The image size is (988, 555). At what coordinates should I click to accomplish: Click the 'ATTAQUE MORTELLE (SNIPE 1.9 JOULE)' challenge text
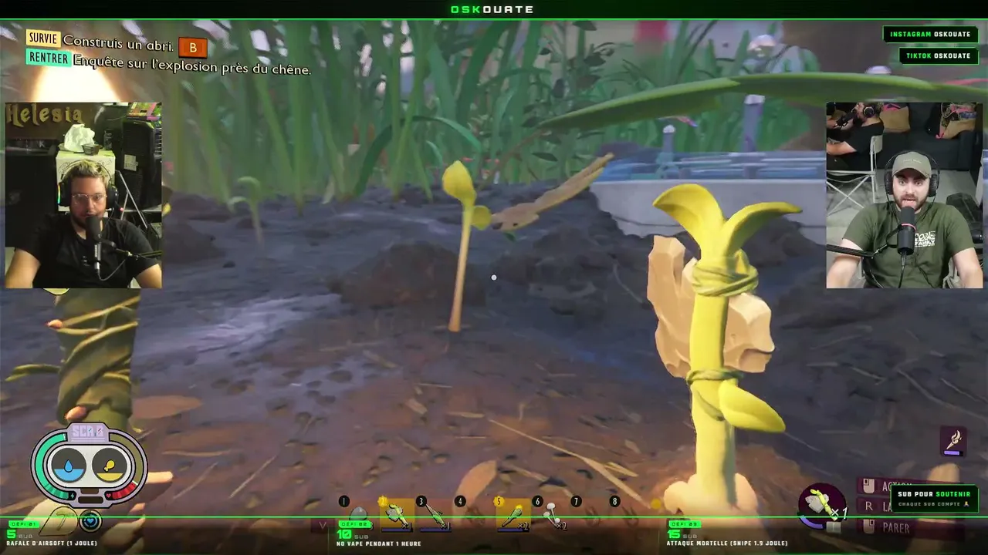click(x=728, y=543)
